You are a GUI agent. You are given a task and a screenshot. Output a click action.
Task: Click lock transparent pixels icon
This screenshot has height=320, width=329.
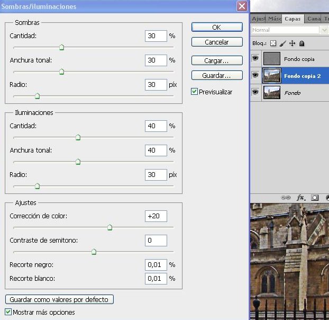point(273,43)
